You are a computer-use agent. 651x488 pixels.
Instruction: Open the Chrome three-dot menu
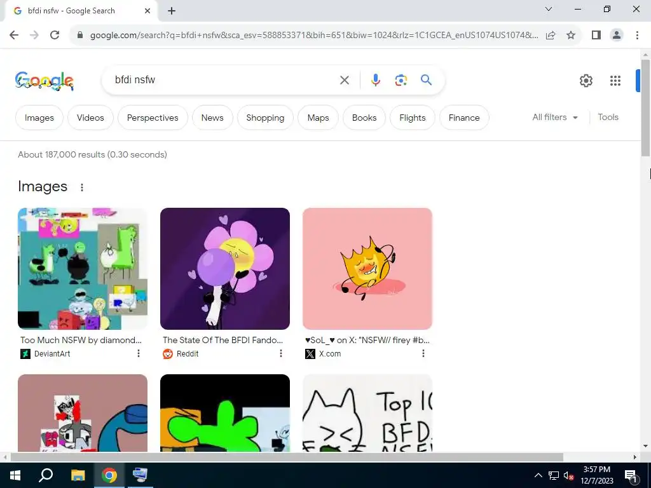[637, 35]
